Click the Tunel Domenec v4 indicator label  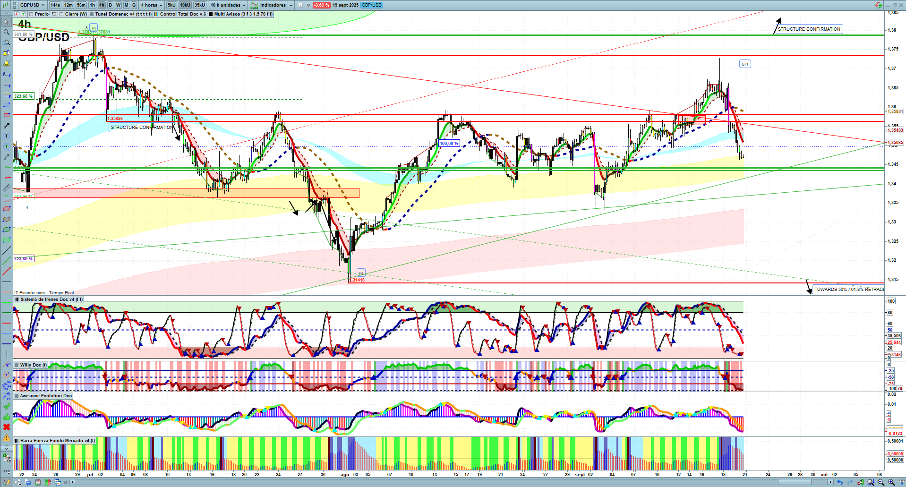tap(123, 14)
